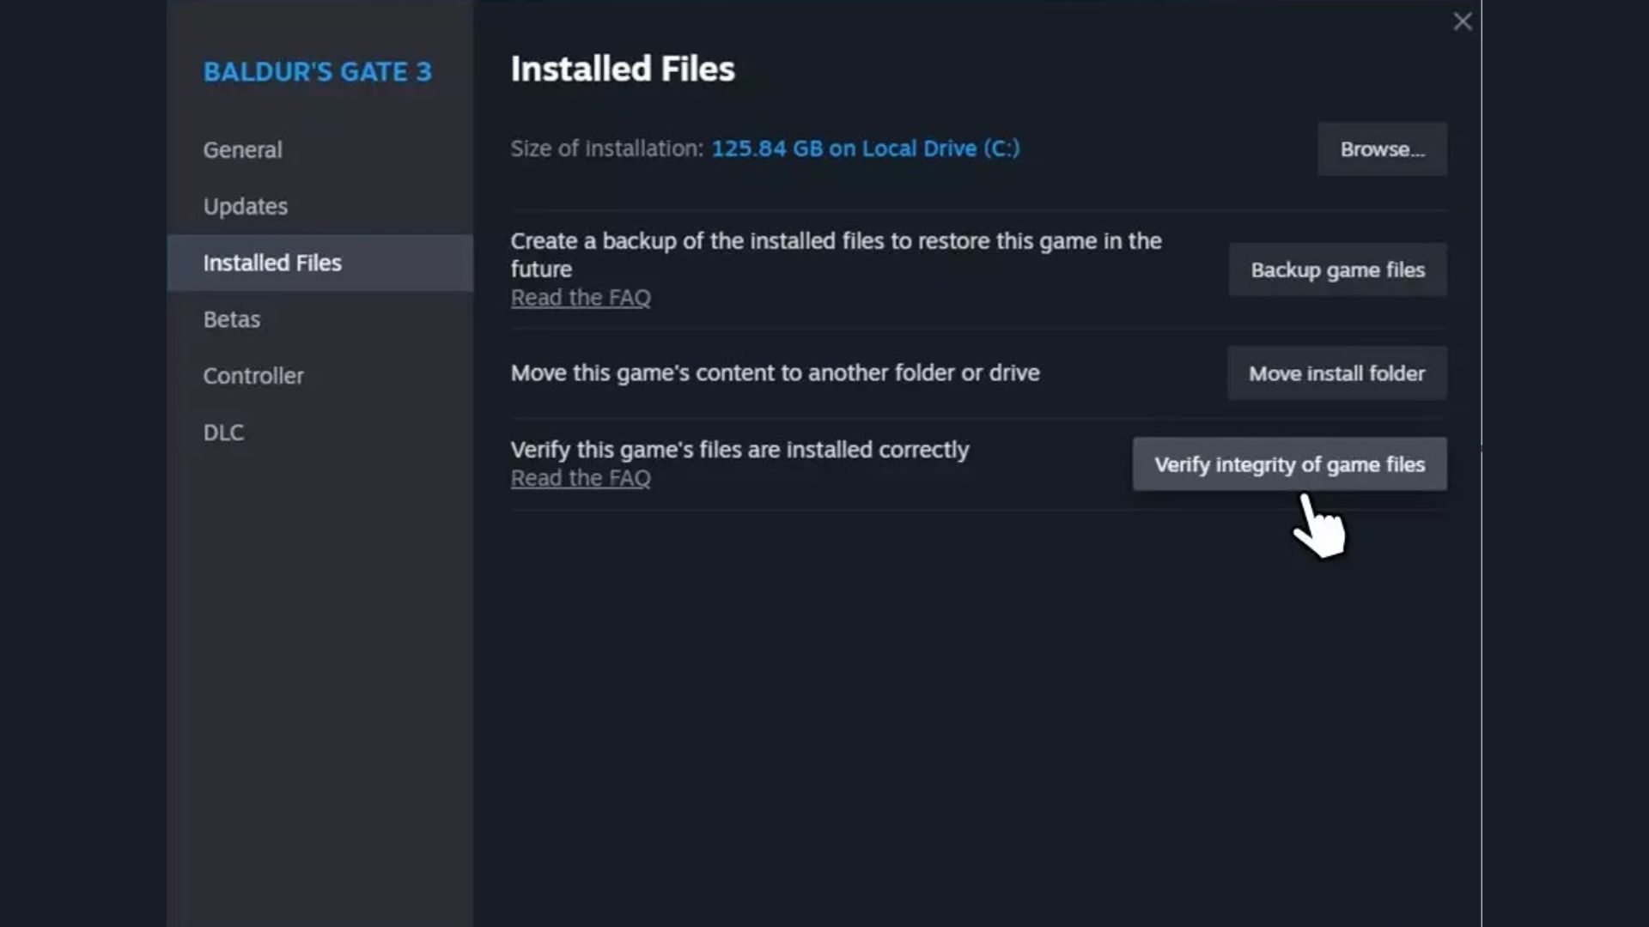This screenshot has height=927, width=1649.
Task: Click Backup game files button
Action: tap(1337, 270)
